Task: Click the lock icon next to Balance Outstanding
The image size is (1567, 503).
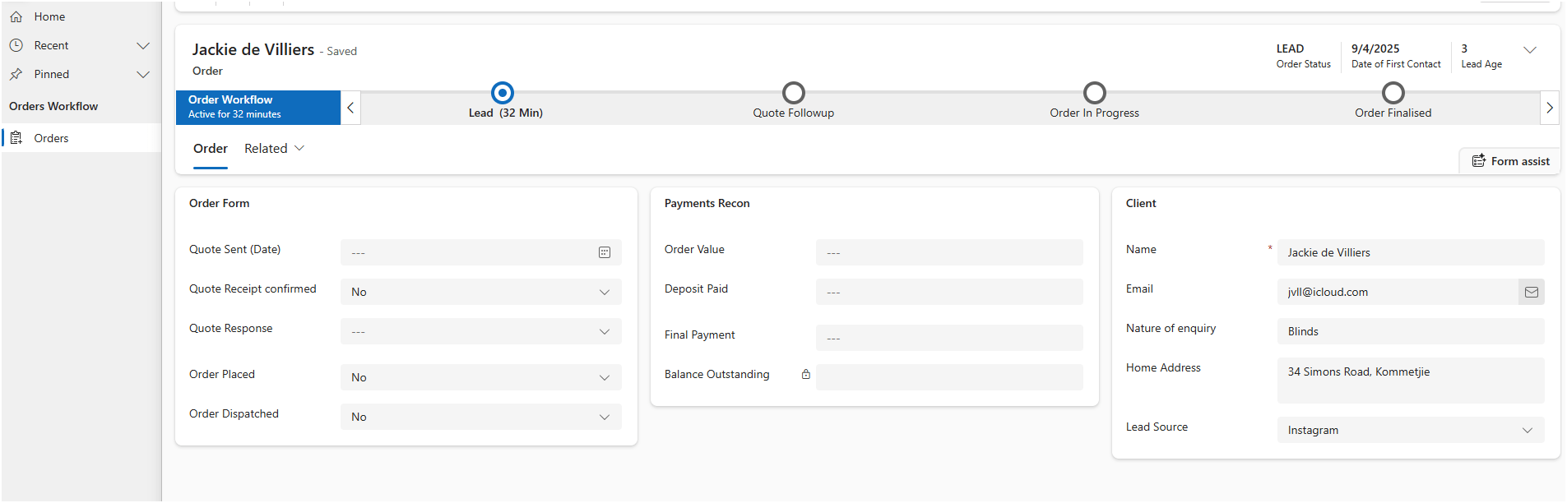Action: click(x=806, y=374)
